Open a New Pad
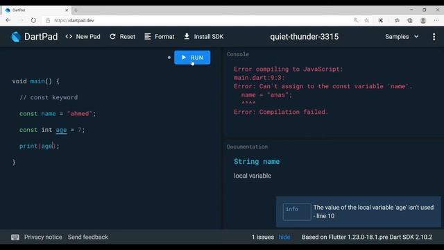 pos(83,37)
